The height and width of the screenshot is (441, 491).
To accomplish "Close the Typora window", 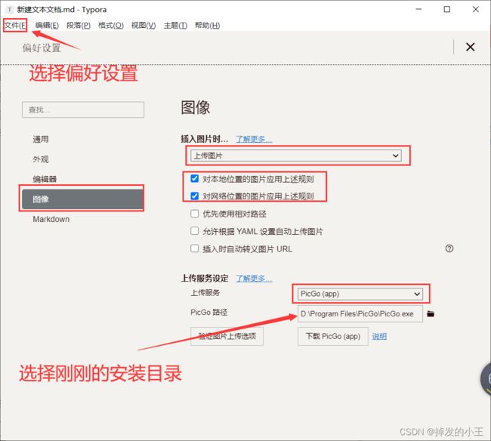I will tap(476, 9).
